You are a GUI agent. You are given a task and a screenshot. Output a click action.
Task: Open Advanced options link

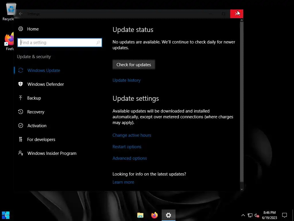pos(129,158)
